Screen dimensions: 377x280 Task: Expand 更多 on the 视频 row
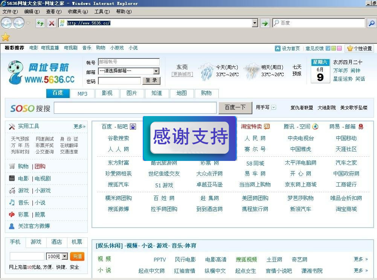pos(361,259)
